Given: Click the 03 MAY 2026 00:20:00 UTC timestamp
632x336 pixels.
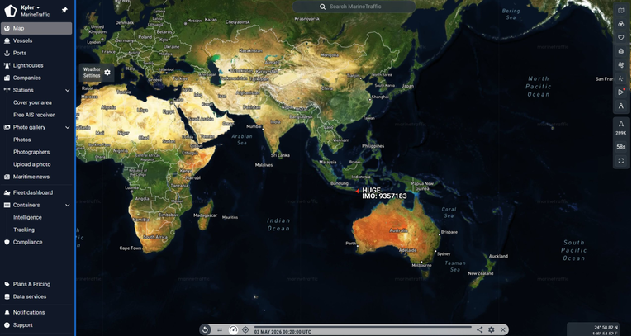Looking at the screenshot, I should click(283, 332).
